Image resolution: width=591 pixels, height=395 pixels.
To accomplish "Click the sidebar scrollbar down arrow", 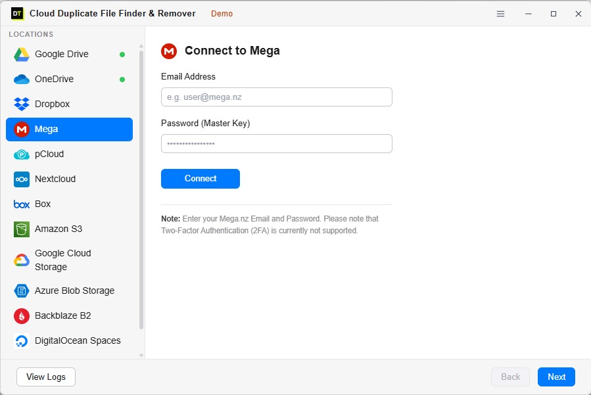I will 141,356.
